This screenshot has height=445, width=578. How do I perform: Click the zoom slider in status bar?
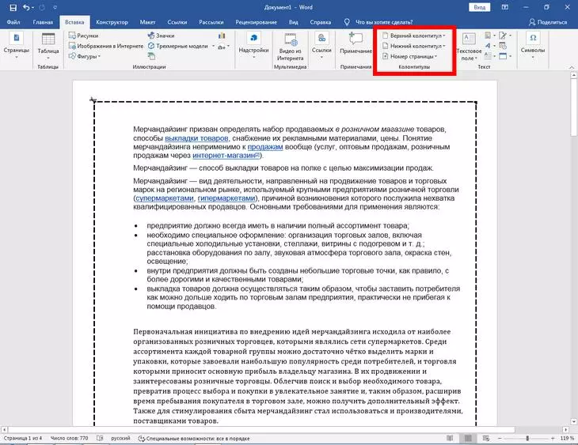(x=528, y=438)
